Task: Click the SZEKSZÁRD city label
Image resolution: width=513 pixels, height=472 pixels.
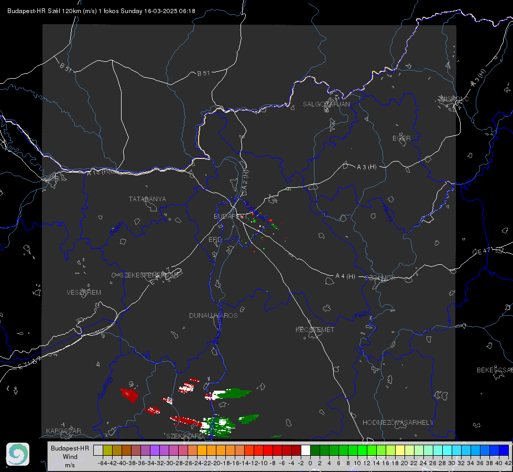Action: click(x=185, y=436)
